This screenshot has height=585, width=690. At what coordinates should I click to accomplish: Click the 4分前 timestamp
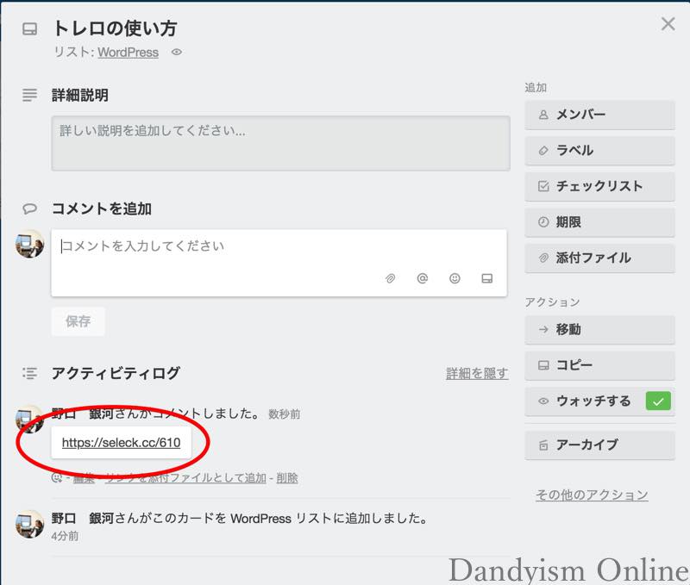[66, 536]
